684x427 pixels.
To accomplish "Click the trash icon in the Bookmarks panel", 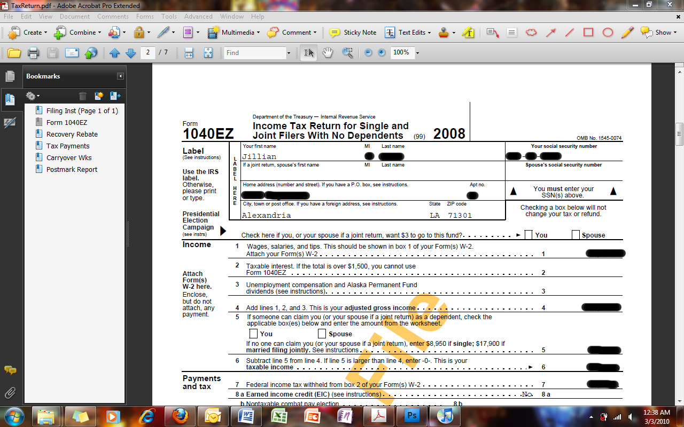I will click(83, 96).
